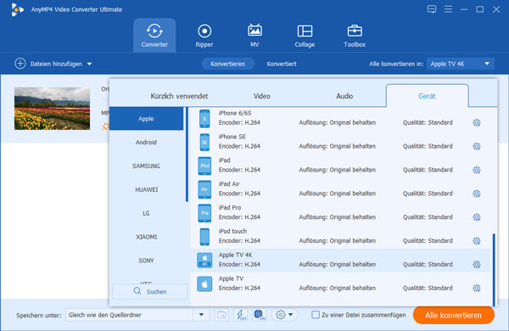The height and width of the screenshot is (331, 509).
Task: Open the hamburger menu icon
Action: [448, 9]
